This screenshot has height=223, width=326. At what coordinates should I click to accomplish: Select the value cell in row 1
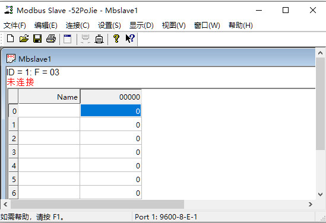click(110, 124)
